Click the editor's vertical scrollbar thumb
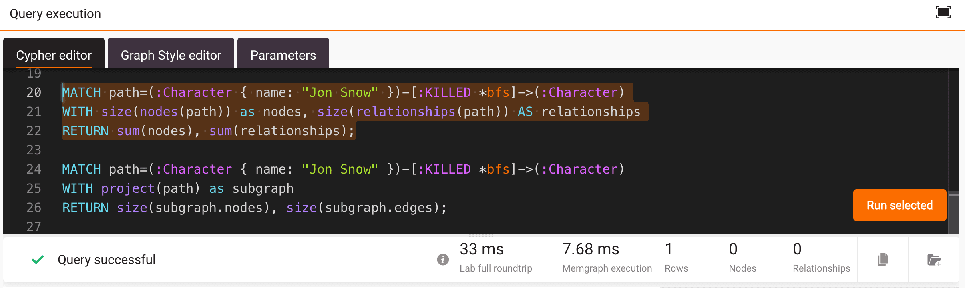The height and width of the screenshot is (288, 965). coord(954,212)
